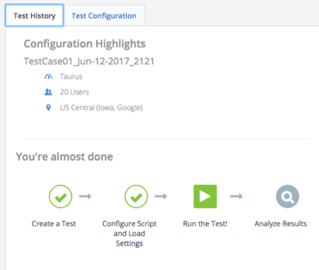Viewport: 319px width, 270px height.
Task: Switch to the Test History tab
Action: coord(34,15)
